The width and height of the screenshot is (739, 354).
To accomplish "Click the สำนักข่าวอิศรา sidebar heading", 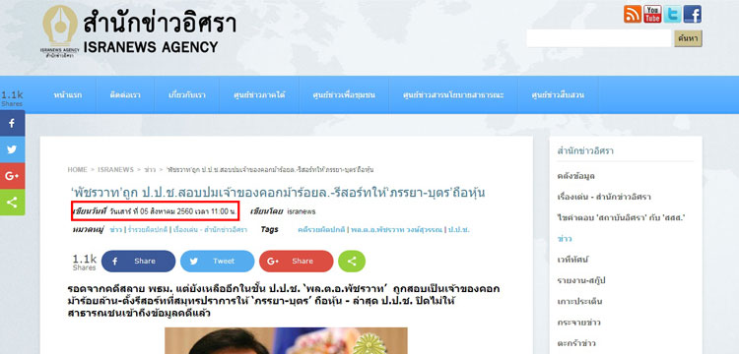I will pos(585,151).
